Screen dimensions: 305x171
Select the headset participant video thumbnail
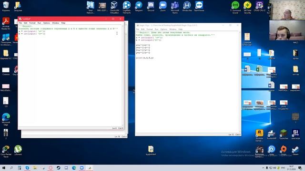point(287,30)
